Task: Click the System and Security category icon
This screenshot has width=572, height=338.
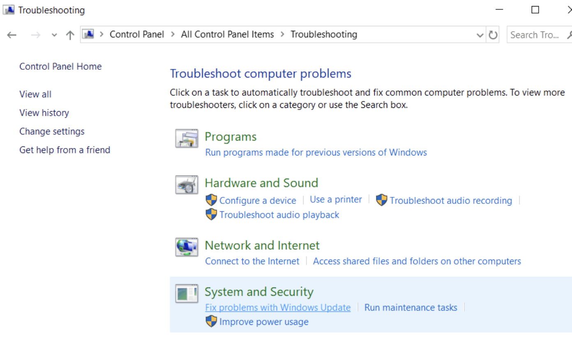Action: [187, 293]
